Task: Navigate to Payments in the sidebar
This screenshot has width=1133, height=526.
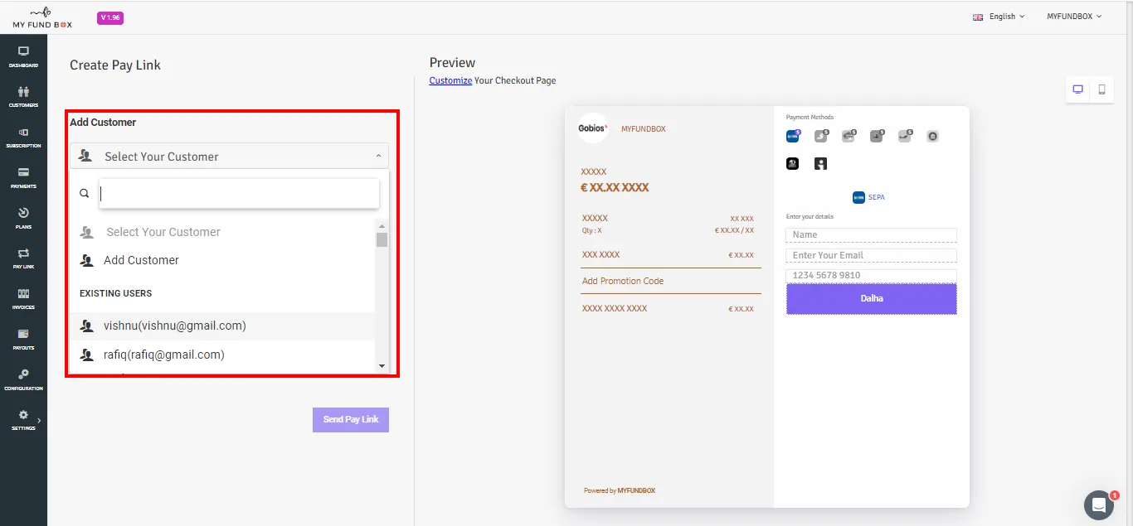Action: click(x=23, y=178)
